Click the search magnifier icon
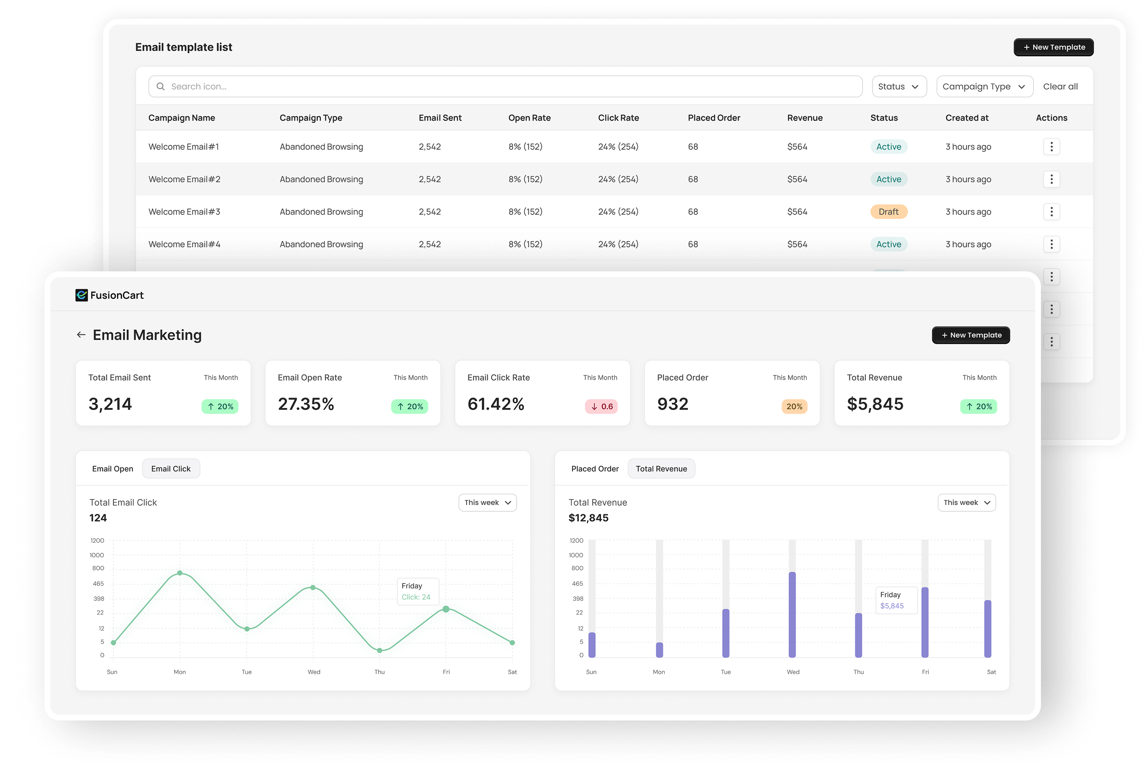1145x781 pixels. (x=160, y=86)
